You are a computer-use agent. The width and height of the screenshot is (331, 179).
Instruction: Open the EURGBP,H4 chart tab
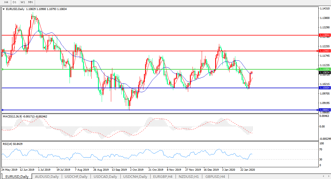tap(163, 176)
